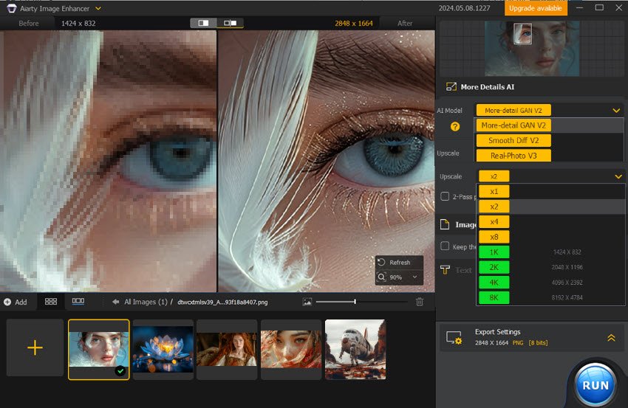
Task: Collapse the AI Model dropdown arrow
Action: [616, 110]
